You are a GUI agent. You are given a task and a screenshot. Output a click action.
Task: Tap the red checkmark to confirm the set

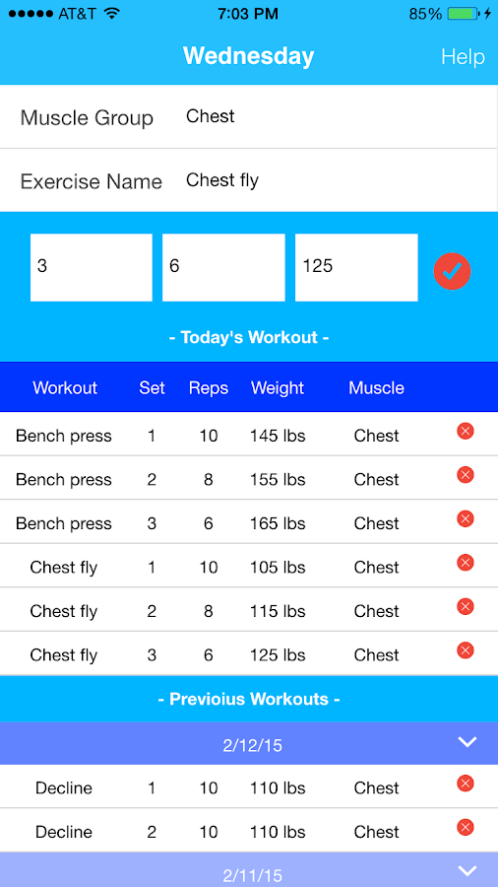tap(452, 272)
